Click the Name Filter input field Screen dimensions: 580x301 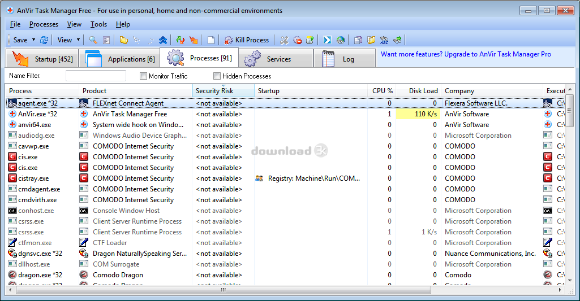[x=96, y=76]
